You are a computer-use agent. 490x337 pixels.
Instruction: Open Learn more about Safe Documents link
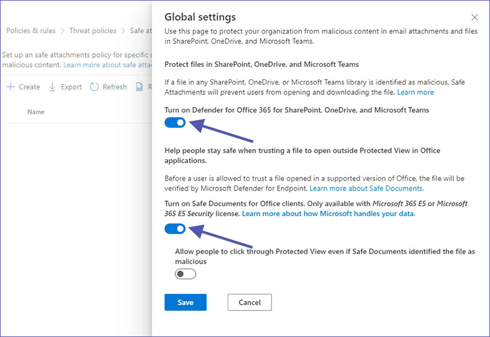366,189
